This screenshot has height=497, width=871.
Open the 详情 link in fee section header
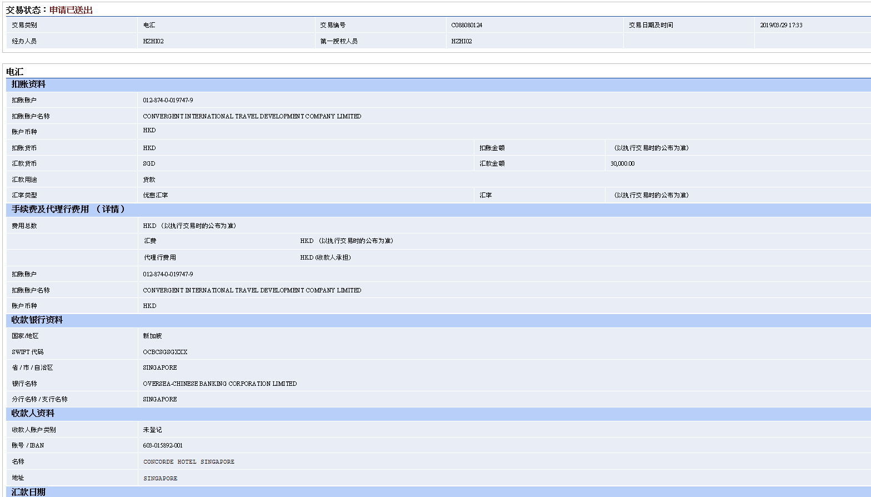[111, 210]
